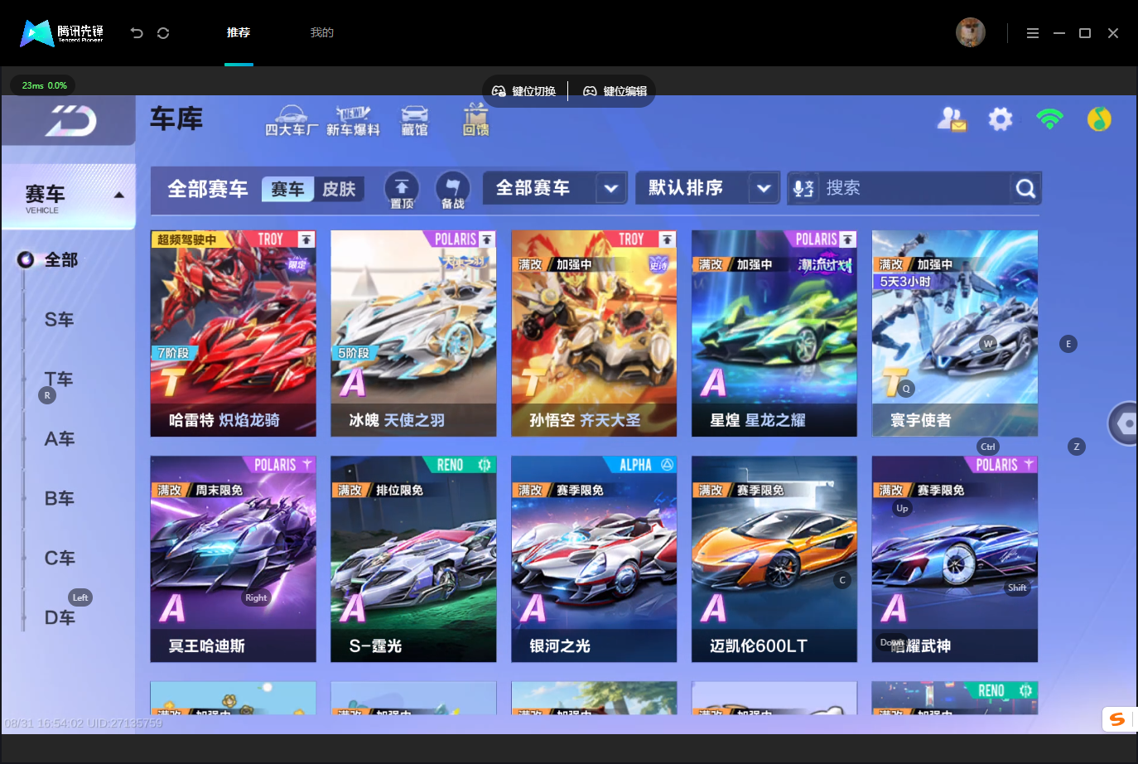Click the 键位切换 button
The width and height of the screenshot is (1138, 764).
coord(524,91)
